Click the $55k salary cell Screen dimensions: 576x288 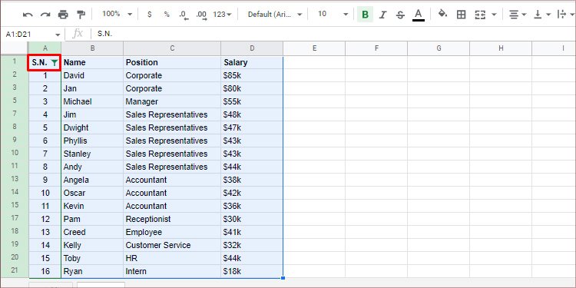point(252,101)
